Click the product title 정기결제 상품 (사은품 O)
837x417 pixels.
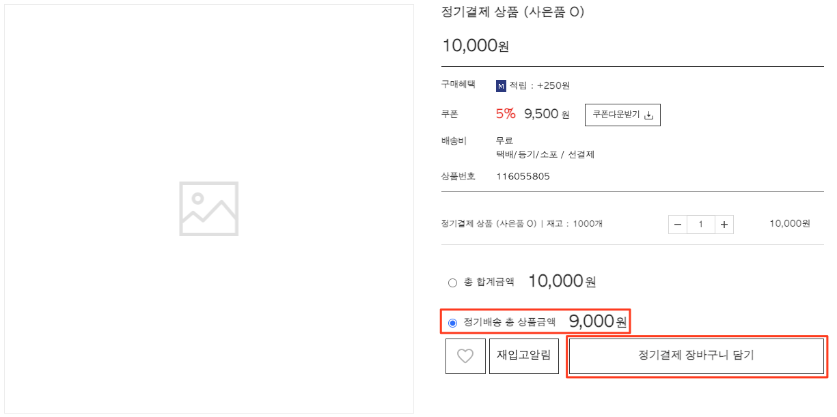[x=513, y=12]
